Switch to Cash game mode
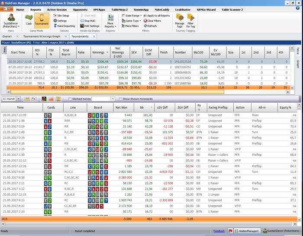The height and width of the screenshot is (236, 303). click(x=29, y=20)
